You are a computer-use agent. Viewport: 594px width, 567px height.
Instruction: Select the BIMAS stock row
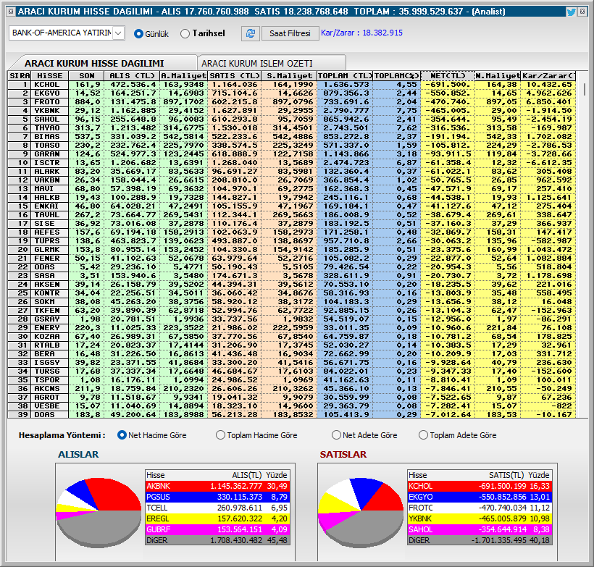tap(292, 137)
